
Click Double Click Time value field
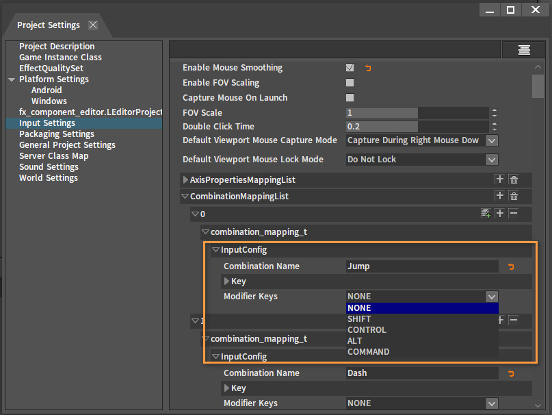pos(417,127)
